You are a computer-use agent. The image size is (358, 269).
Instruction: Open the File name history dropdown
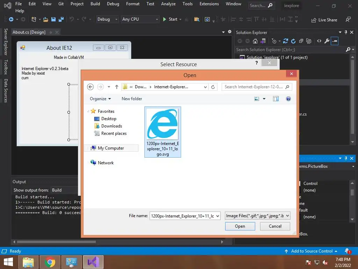pos(217,216)
